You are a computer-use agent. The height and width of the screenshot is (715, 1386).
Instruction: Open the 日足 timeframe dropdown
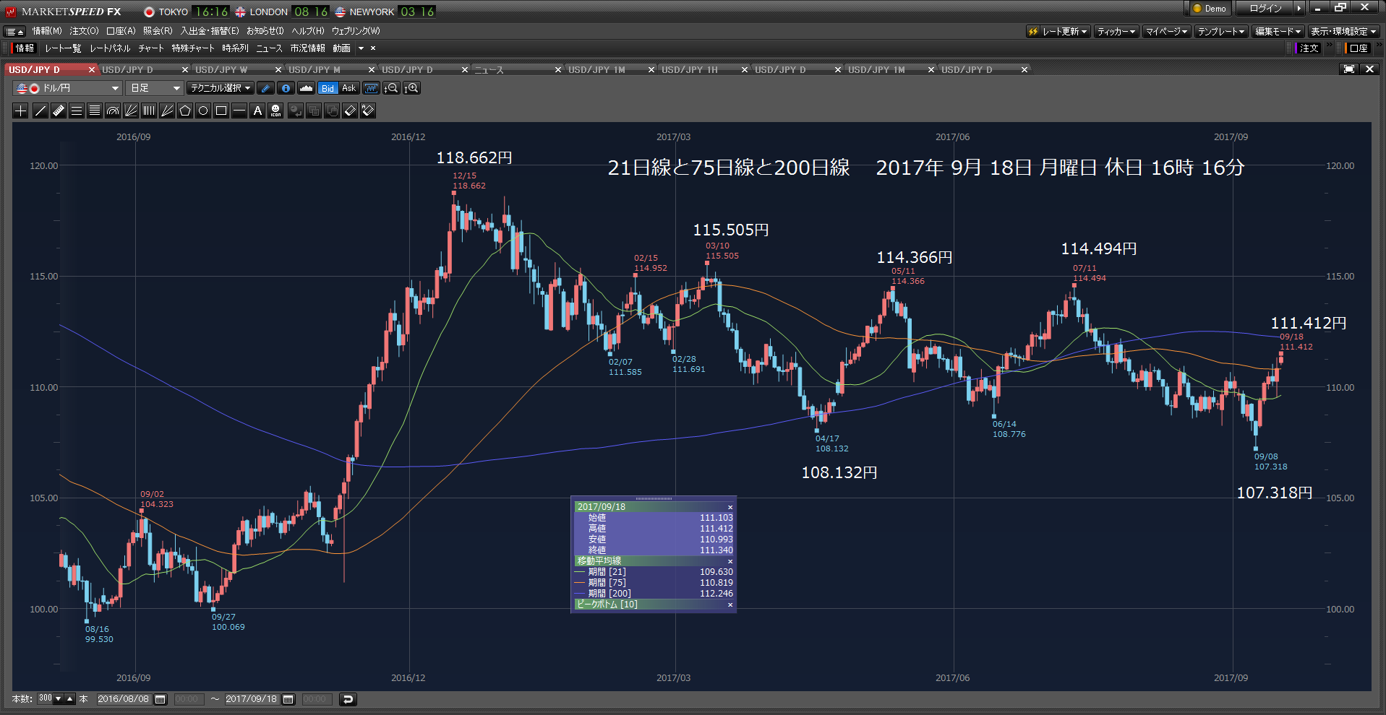click(x=154, y=88)
